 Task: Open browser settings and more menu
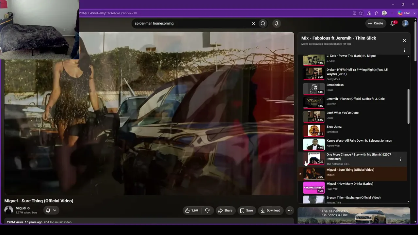pyautogui.click(x=392, y=13)
